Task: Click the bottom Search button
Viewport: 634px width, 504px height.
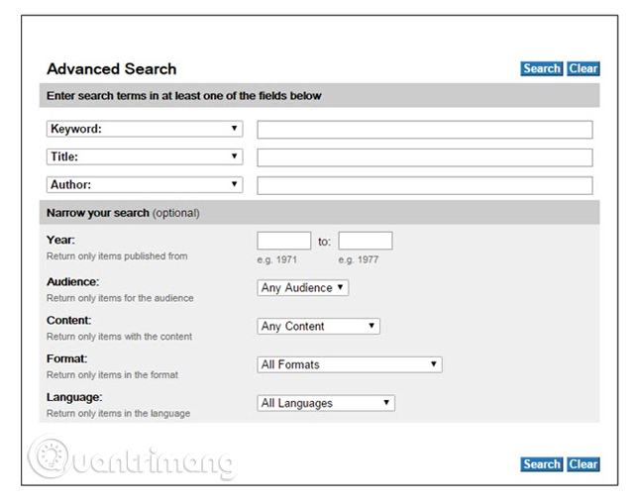Action: click(x=541, y=464)
